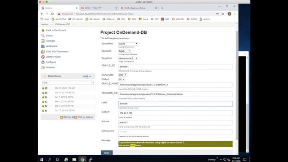Open the Chrome profile avatar

229,14
